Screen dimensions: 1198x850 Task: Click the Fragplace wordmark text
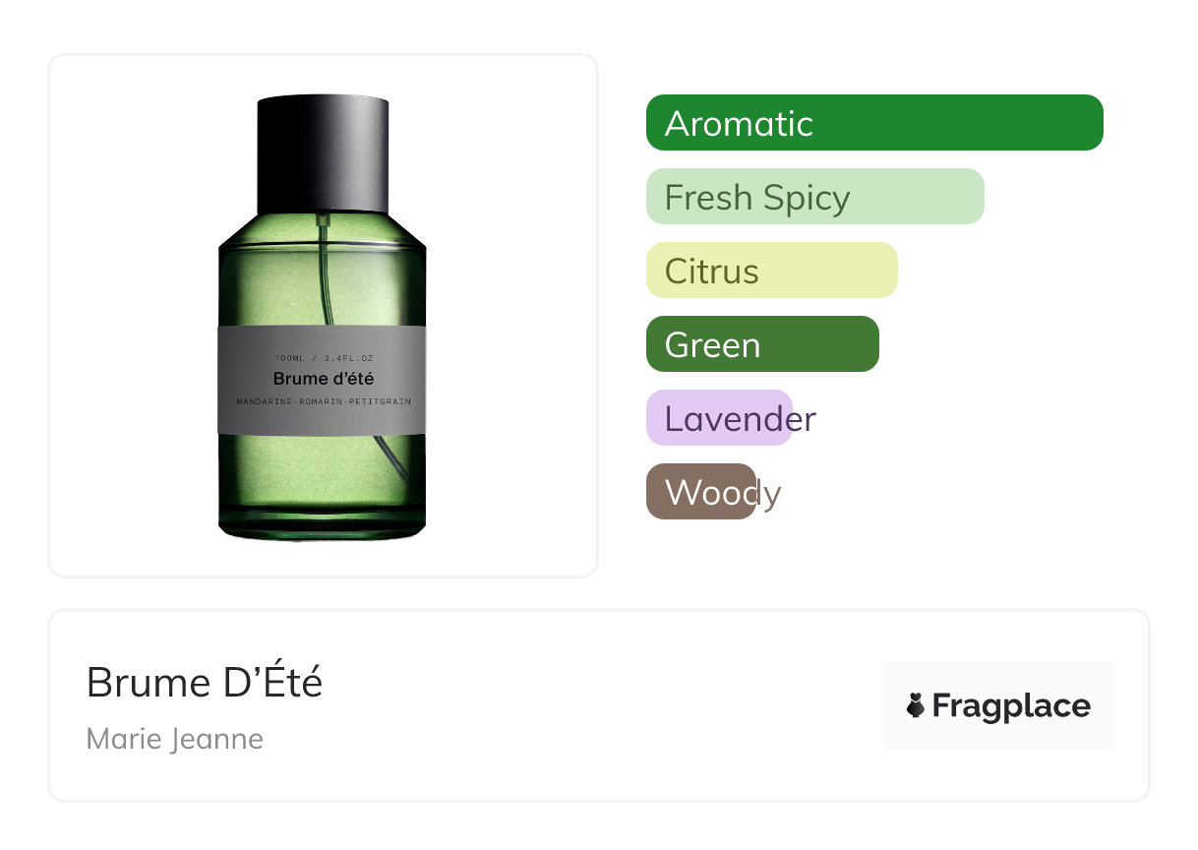pyautogui.click(x=1011, y=706)
